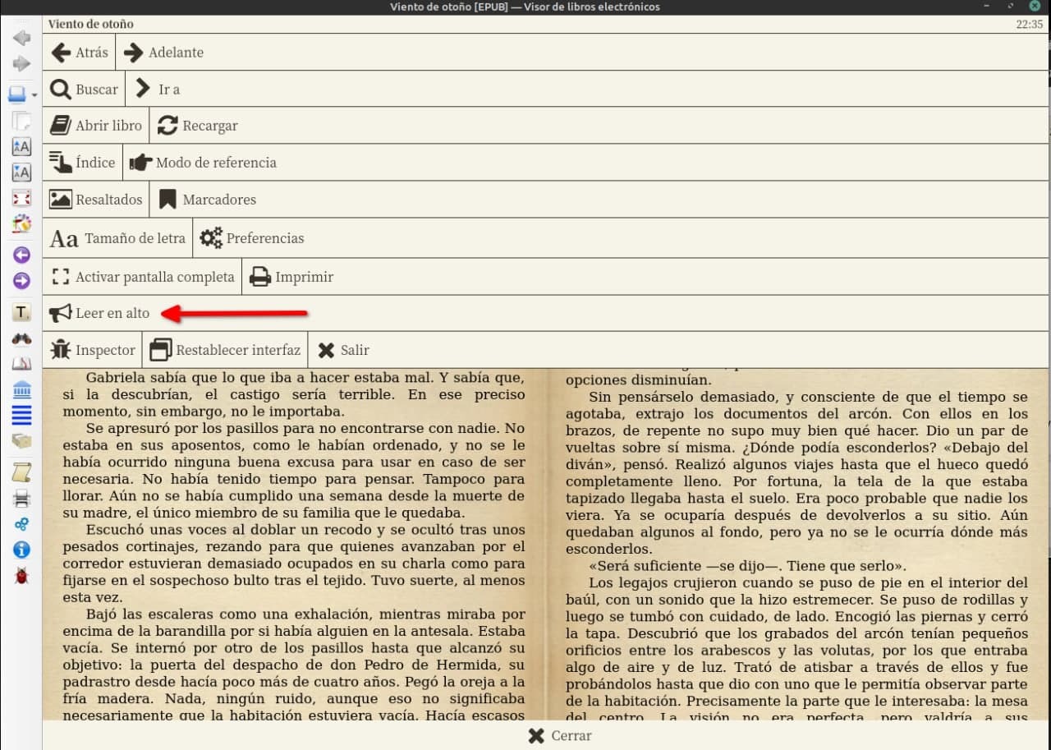Click paragraph starting 'Gabriela sabía que lo que'

coord(293,395)
